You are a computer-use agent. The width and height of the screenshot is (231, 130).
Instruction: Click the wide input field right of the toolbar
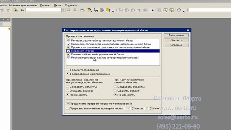point(210,10)
